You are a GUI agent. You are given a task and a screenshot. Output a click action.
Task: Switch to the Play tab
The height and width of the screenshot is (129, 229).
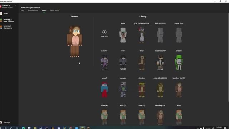pyautogui.click(x=23, y=10)
